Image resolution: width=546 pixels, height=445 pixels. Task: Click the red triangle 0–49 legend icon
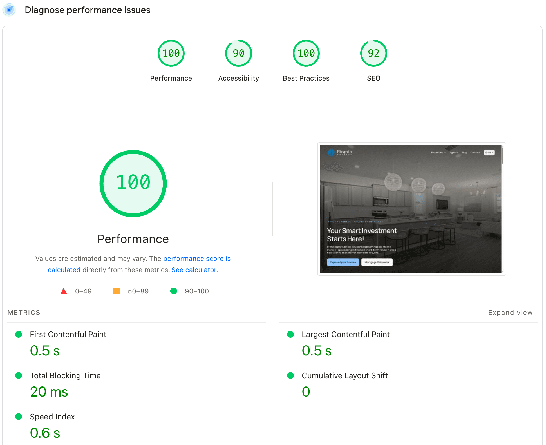64,291
